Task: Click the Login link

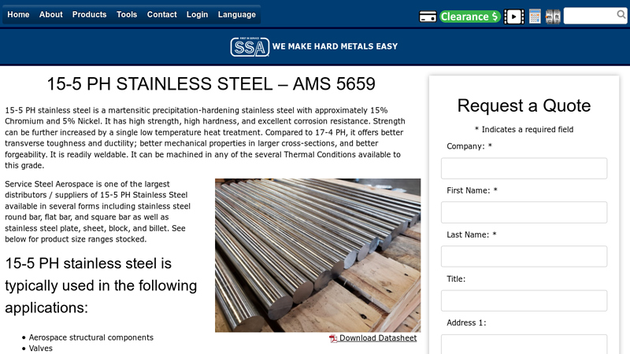Action: tap(197, 14)
